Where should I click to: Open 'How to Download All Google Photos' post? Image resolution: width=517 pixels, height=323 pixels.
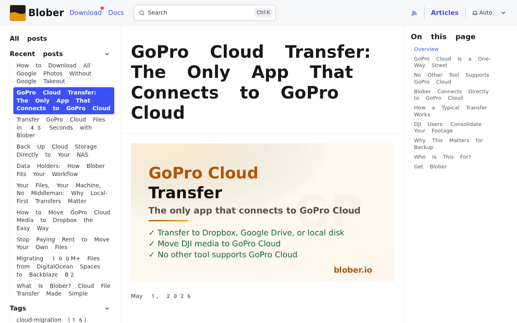point(64,73)
